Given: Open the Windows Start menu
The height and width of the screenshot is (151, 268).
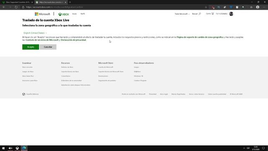Looking at the screenshot, I should pyautogui.click(x=3, y=148).
